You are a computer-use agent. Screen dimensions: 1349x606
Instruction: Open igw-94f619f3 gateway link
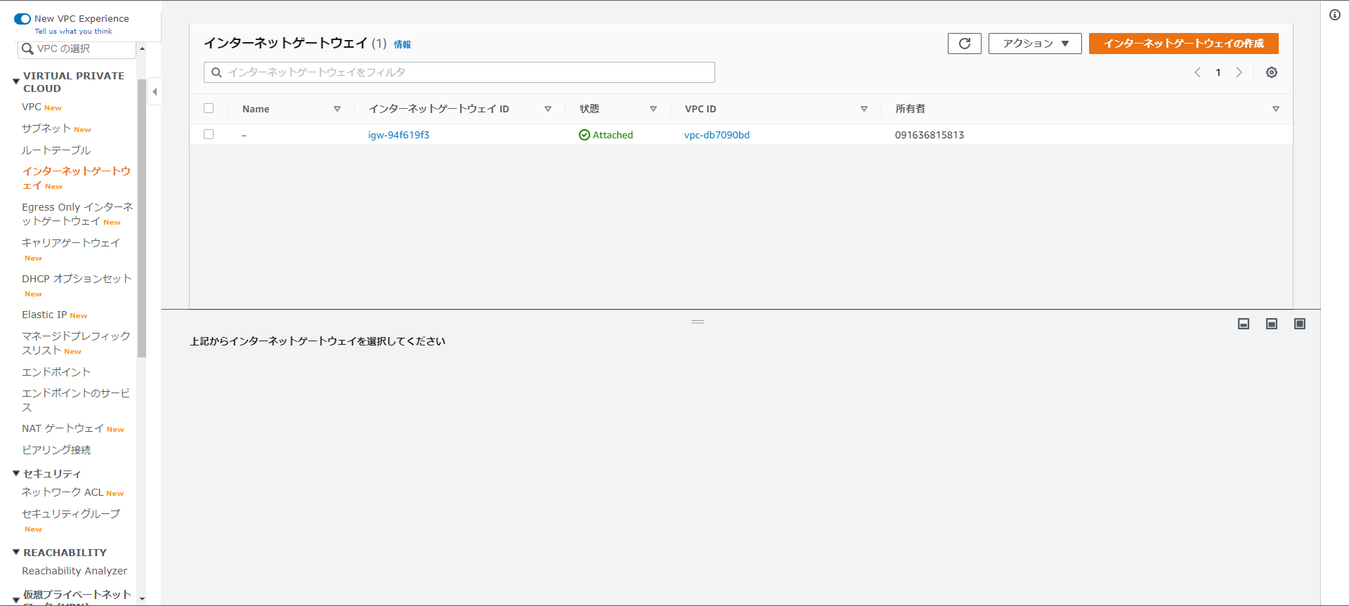click(398, 135)
